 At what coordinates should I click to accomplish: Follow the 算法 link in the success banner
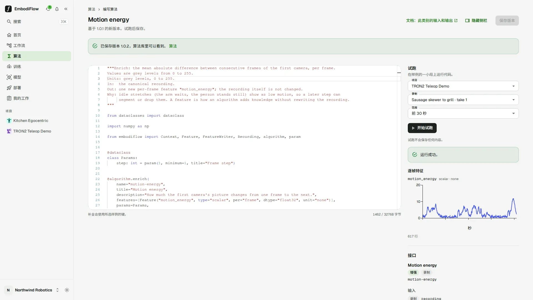click(x=173, y=46)
